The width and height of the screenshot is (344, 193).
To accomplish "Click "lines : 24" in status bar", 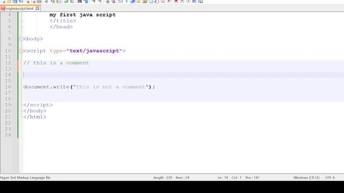I will 183,177.
